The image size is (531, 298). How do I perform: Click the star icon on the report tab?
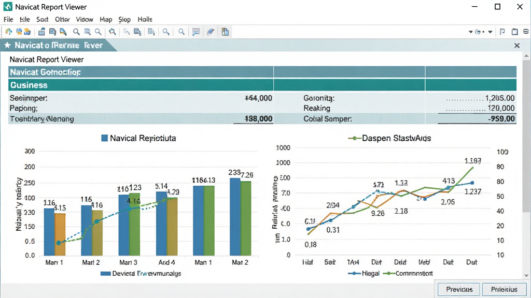[7, 46]
